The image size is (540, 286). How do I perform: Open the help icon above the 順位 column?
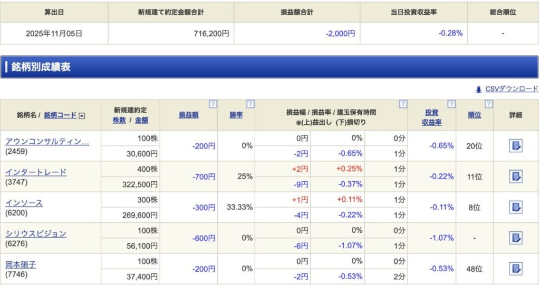tap(489, 104)
